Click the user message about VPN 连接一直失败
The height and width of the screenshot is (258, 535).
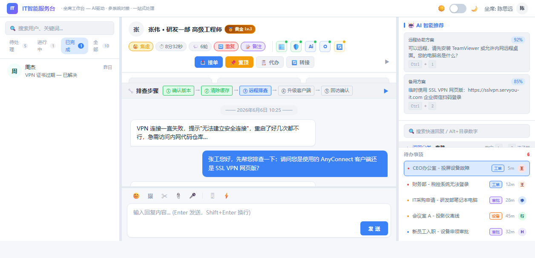coord(223,133)
